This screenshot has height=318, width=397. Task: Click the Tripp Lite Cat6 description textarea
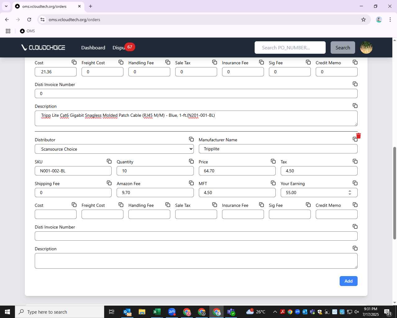click(x=196, y=118)
